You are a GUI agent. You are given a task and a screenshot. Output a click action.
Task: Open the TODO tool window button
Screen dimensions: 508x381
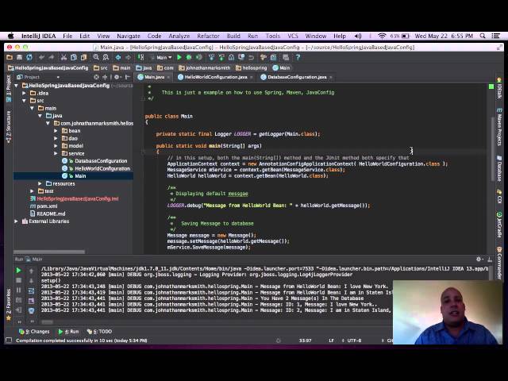tap(99, 332)
